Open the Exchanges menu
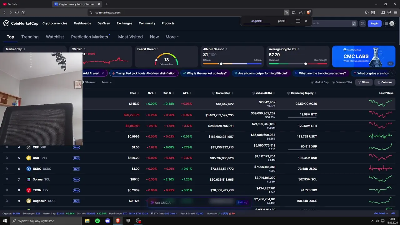The width and height of the screenshot is (400, 225). click(x=124, y=23)
